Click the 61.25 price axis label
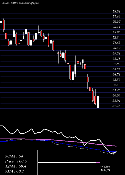The height and width of the screenshot is (175, 125). click(x=116, y=90)
